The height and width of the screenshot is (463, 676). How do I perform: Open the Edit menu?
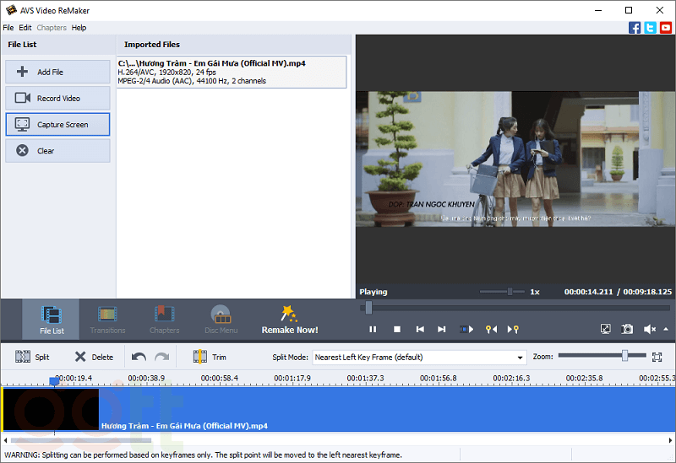(x=25, y=28)
